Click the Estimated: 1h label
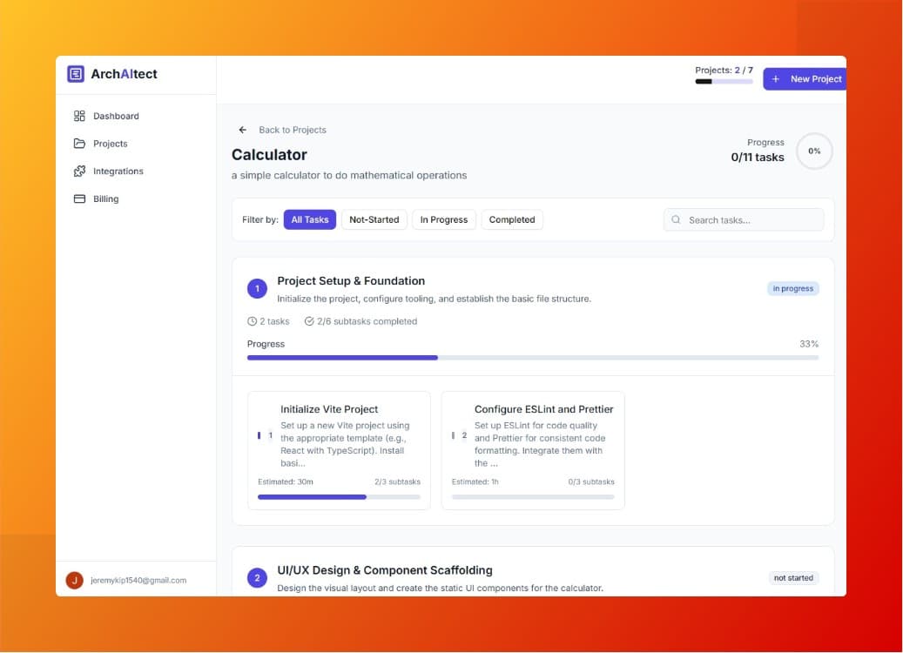This screenshot has width=903, height=653. [475, 482]
